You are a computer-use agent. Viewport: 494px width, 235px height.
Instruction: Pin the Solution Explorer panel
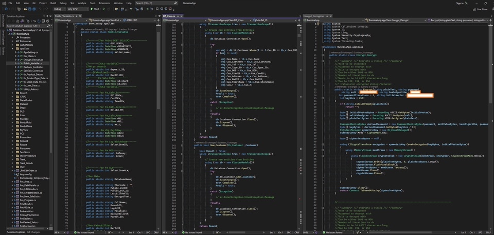[x=46, y=16]
